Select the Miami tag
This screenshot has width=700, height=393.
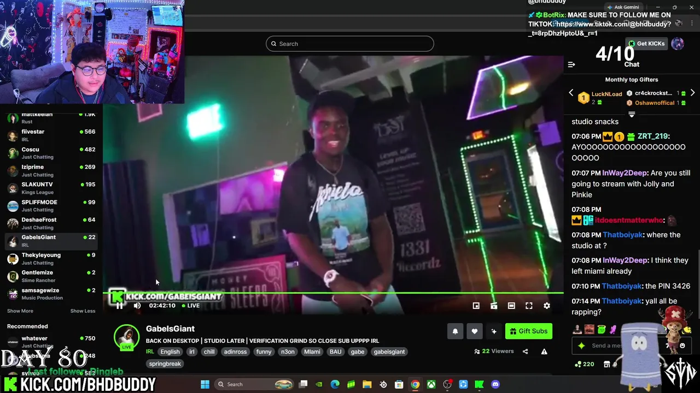click(x=312, y=352)
